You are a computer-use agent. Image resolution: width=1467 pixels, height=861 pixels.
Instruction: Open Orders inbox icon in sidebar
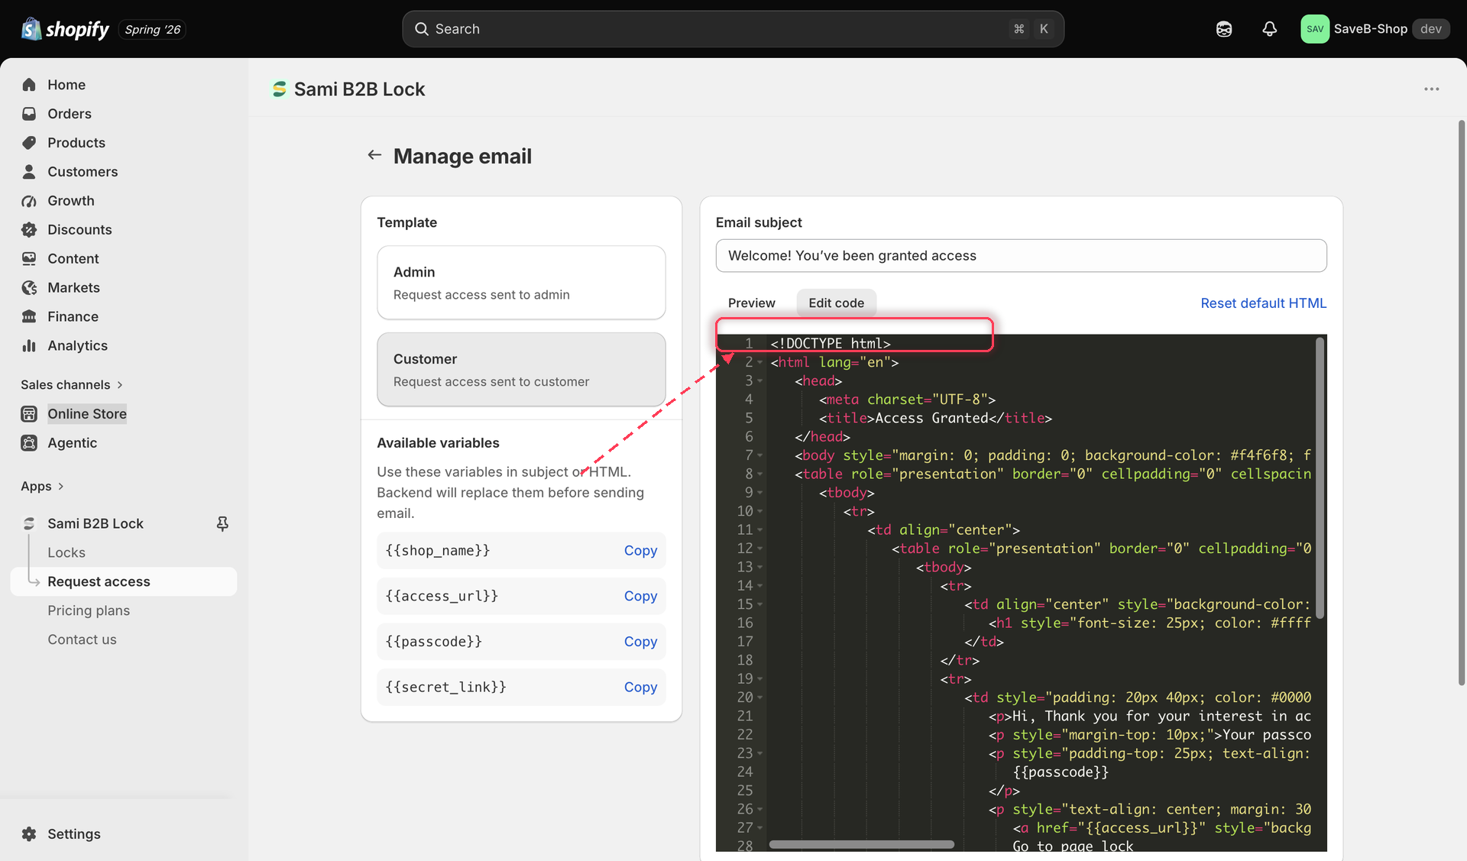(29, 114)
